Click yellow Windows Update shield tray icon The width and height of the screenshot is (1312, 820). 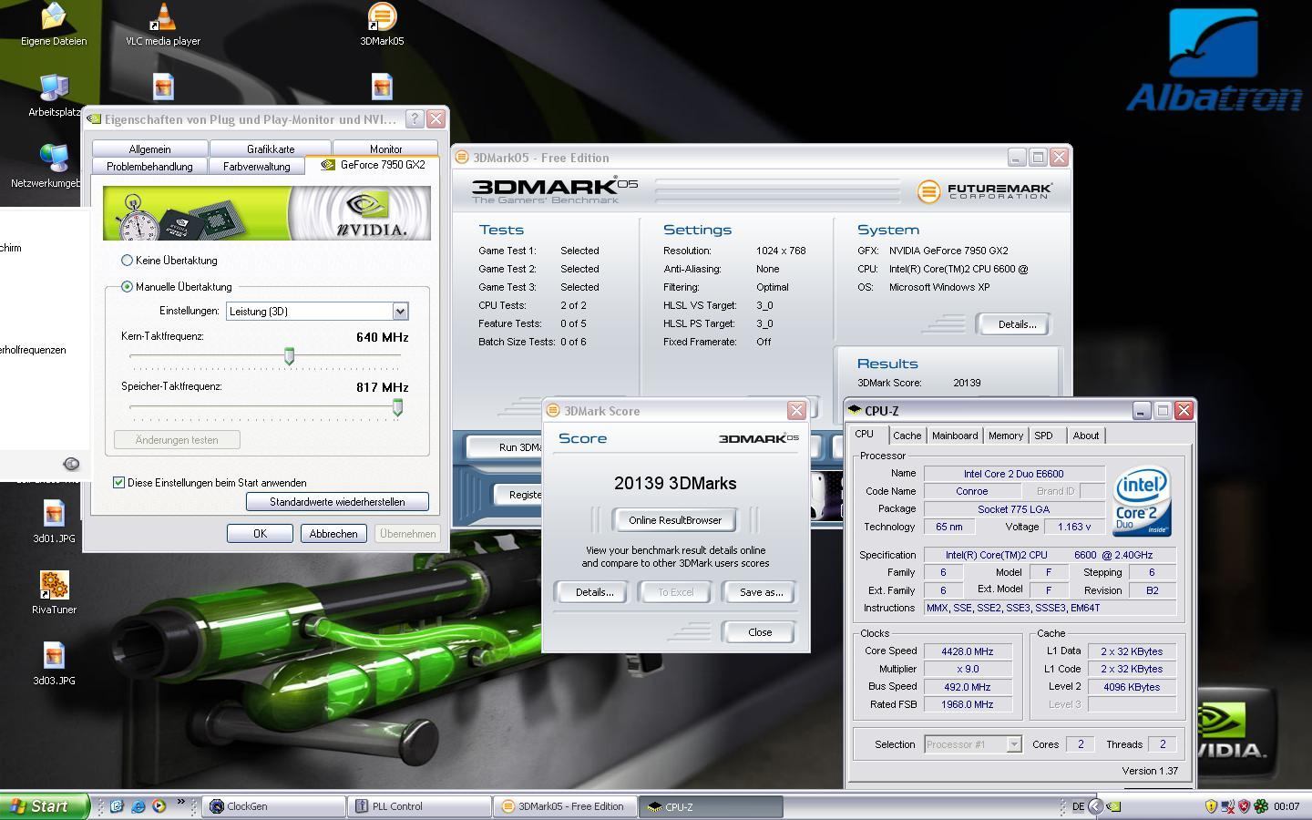1211,806
